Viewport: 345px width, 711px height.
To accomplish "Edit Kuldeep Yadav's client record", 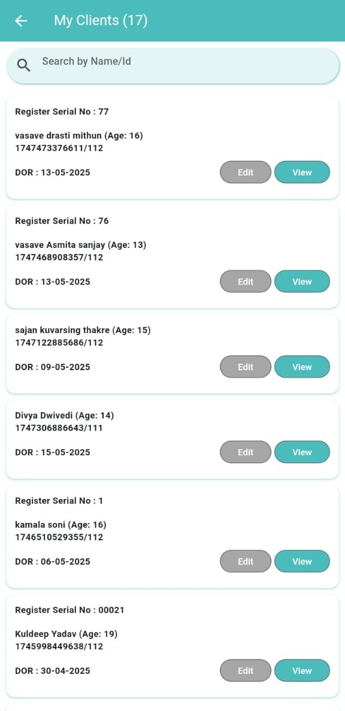I will [x=245, y=671].
